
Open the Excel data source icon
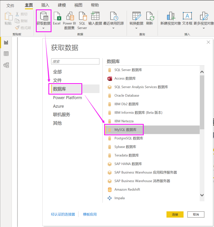point(57,16)
